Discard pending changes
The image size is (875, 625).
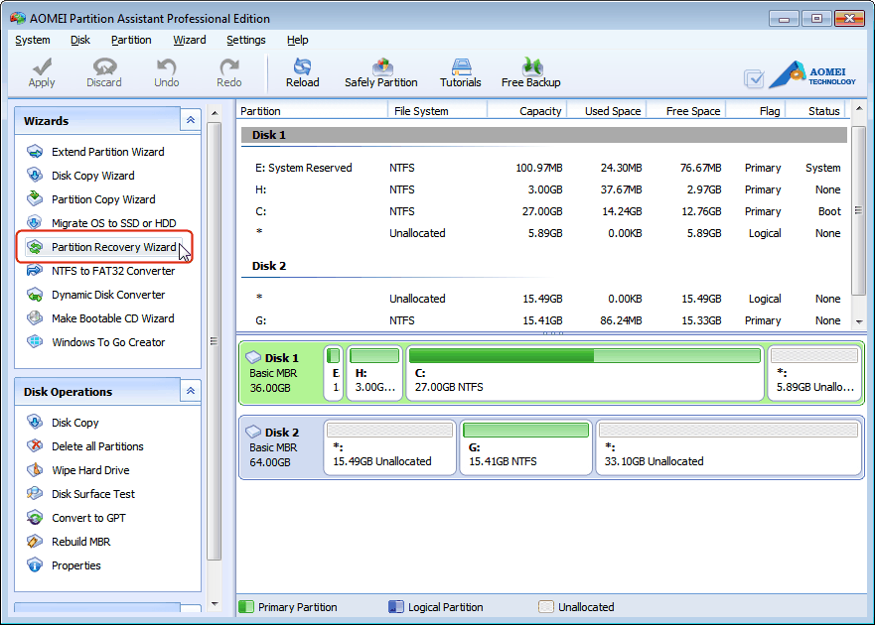tap(103, 71)
